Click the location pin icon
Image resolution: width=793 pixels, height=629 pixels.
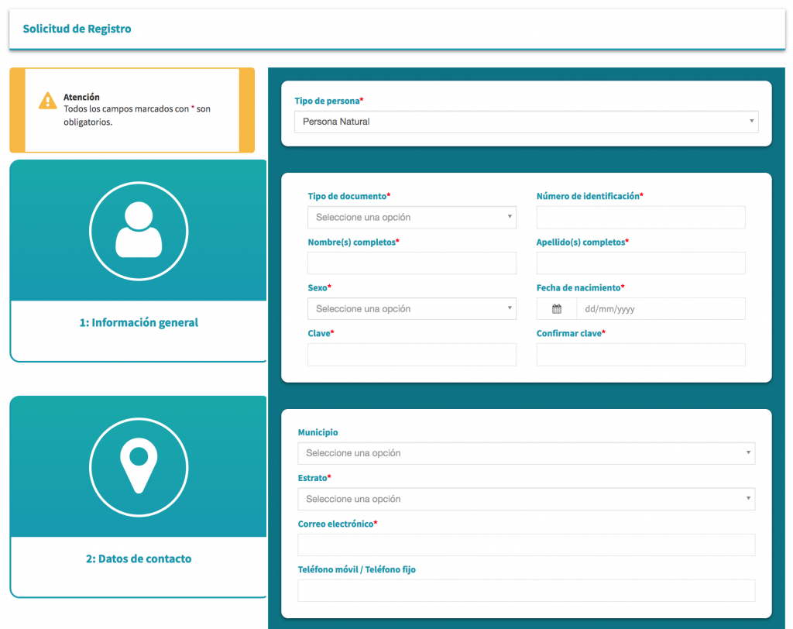point(139,466)
